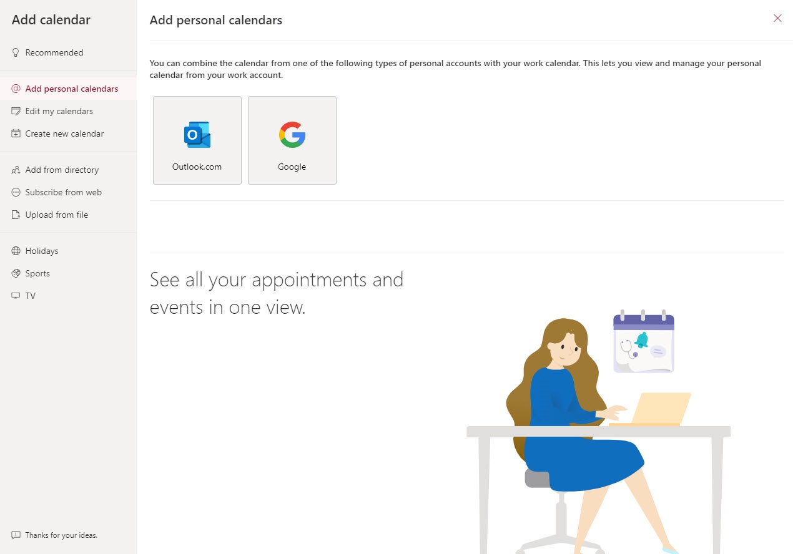793x554 pixels.
Task: Click the people icon for Add from directory
Action: click(x=16, y=170)
